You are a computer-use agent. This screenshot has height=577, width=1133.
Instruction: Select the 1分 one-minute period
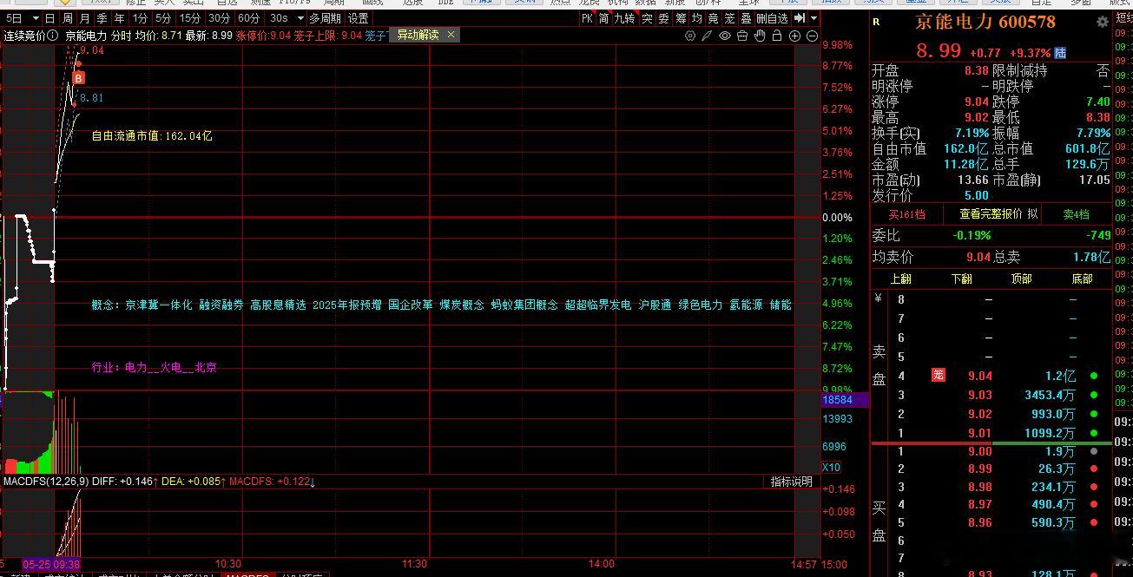click(x=139, y=18)
